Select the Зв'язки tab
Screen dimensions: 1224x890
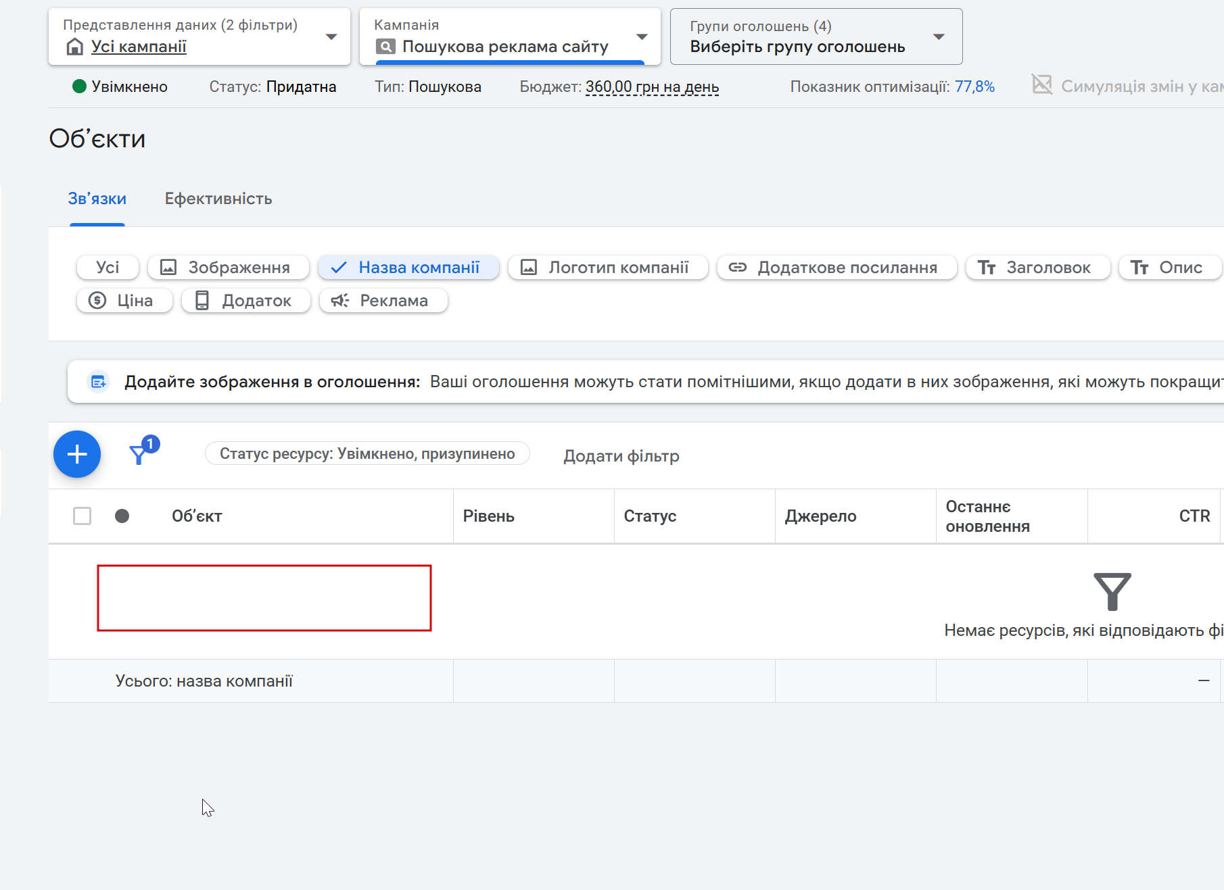click(97, 199)
